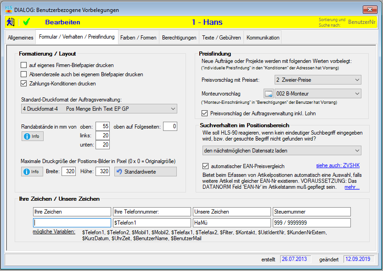Image resolution: width=383 pixels, height=271 pixels.
Task: Click the Monteurvorschlag lookup icon button
Action: 269,94
